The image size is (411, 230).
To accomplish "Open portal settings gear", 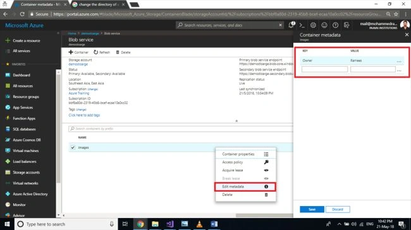I will click(x=313, y=25).
